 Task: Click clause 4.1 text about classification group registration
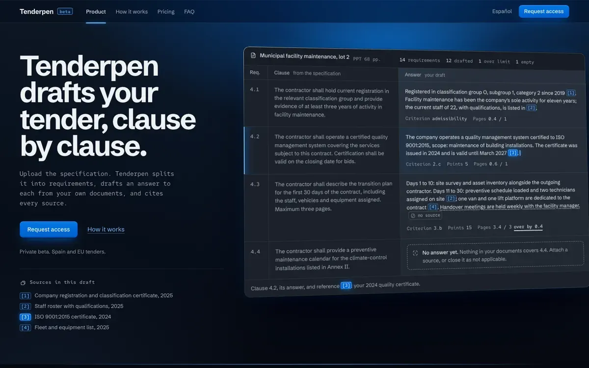(x=332, y=103)
